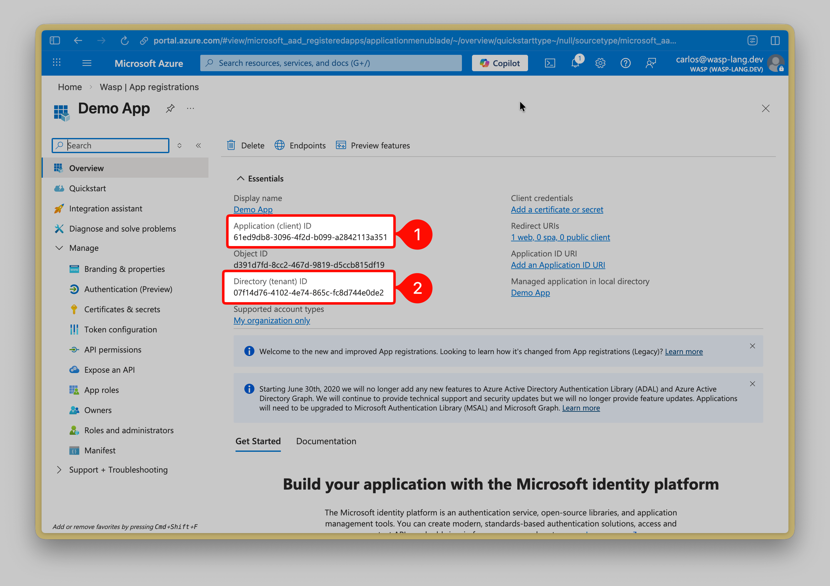Open the Cloud Shell terminal
The height and width of the screenshot is (586, 830).
550,63
